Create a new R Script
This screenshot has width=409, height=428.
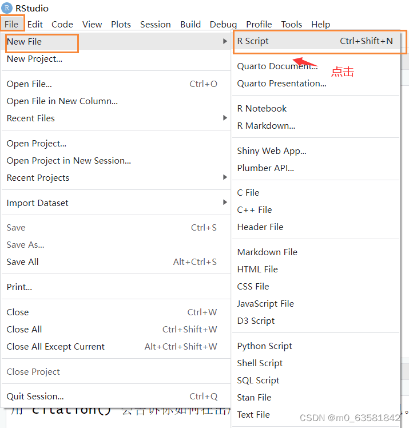click(316, 41)
